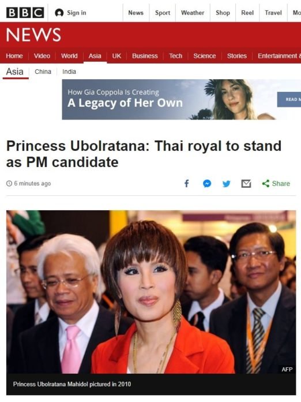Open the Princess Ubolratana article photo

coord(151,292)
